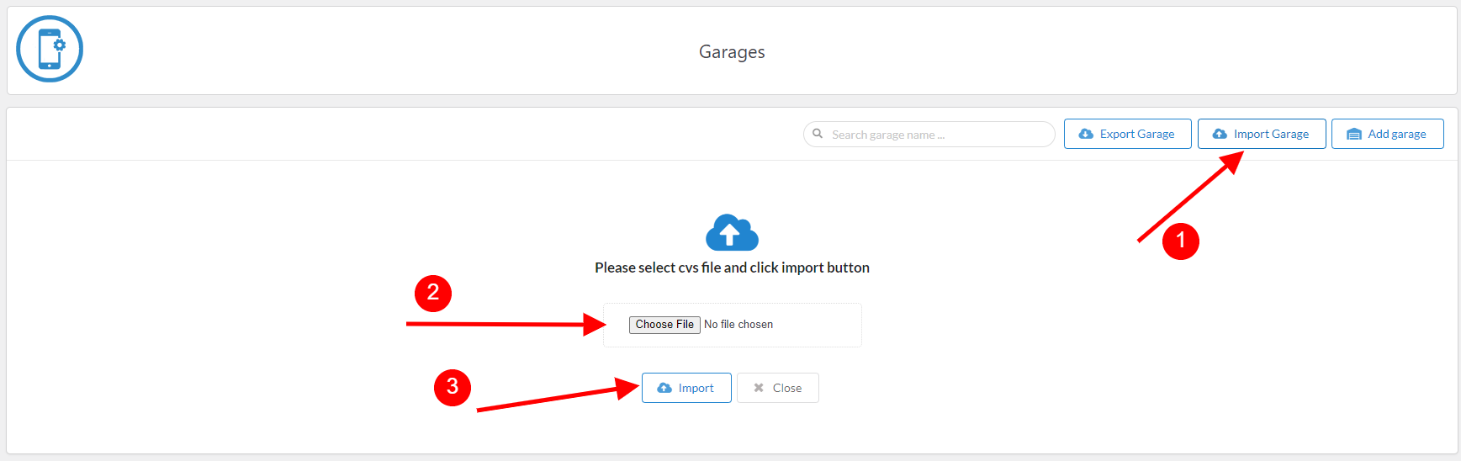1461x461 pixels.
Task: Click the red arrow pointing at Import Garage
Action: 1190,197
